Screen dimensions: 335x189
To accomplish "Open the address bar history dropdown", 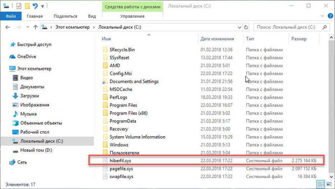I will click(240, 27).
